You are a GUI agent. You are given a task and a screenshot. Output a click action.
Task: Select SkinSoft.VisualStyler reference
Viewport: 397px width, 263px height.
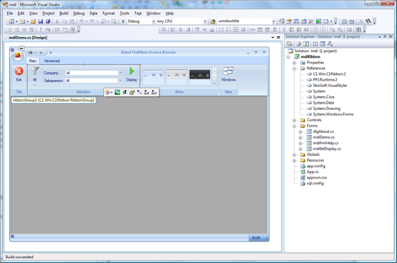click(x=330, y=86)
